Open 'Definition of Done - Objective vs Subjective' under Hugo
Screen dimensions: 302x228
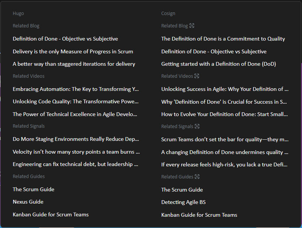[x=65, y=39]
